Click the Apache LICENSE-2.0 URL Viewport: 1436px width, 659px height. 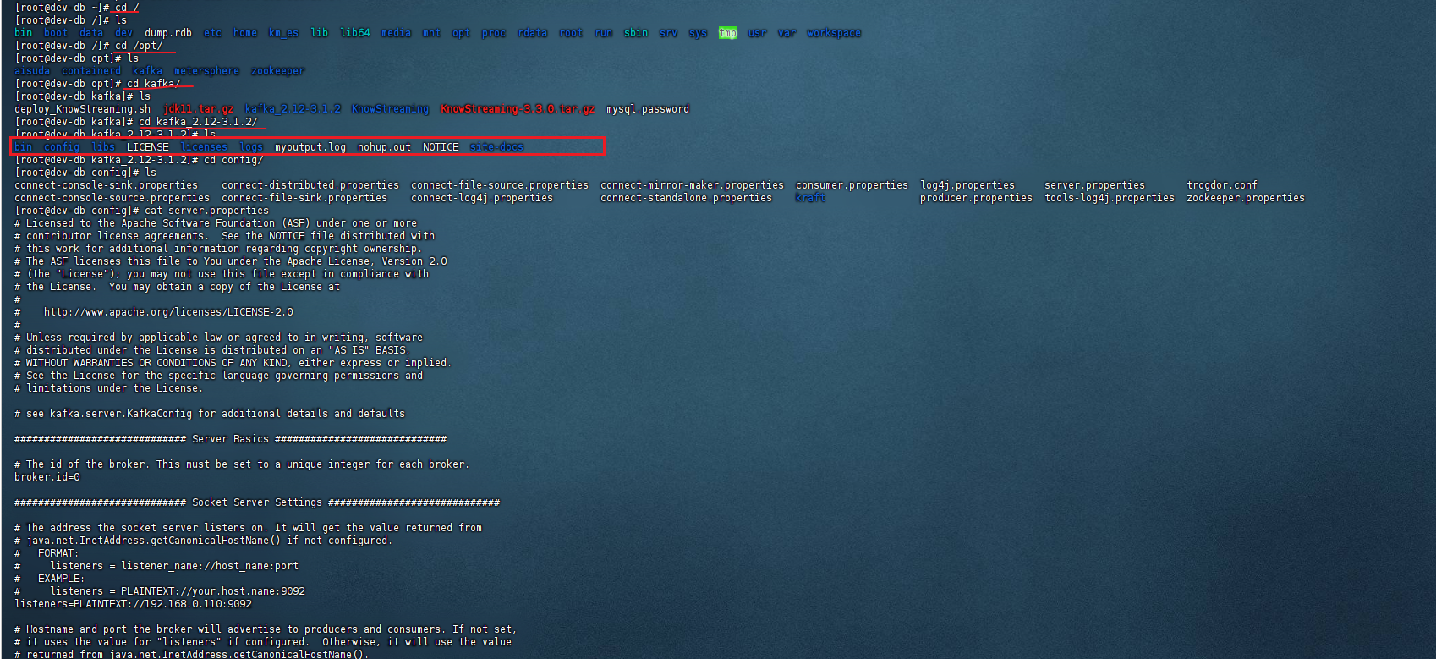coord(168,312)
